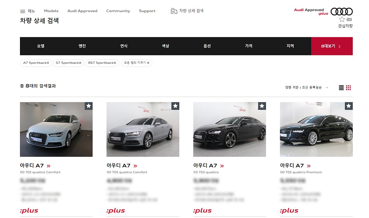Click 차량 상세 검색 header link
The width and height of the screenshot is (369, 218).
191,11
